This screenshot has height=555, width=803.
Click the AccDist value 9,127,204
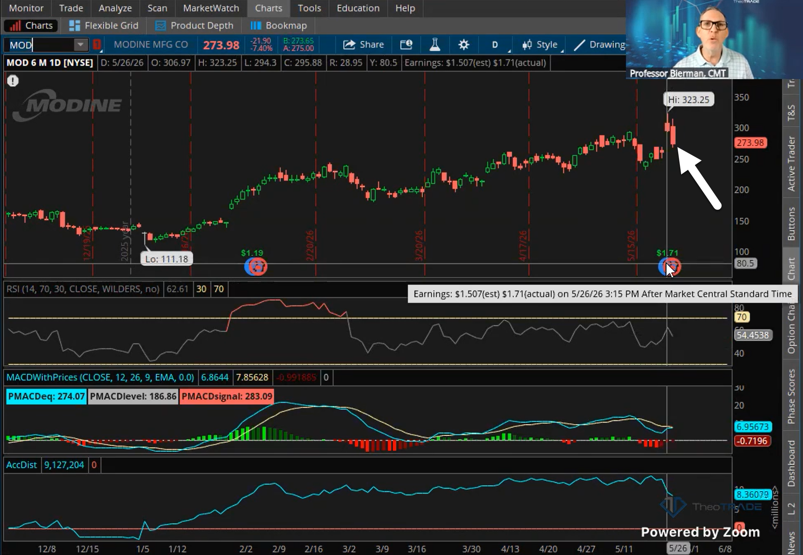(x=64, y=465)
